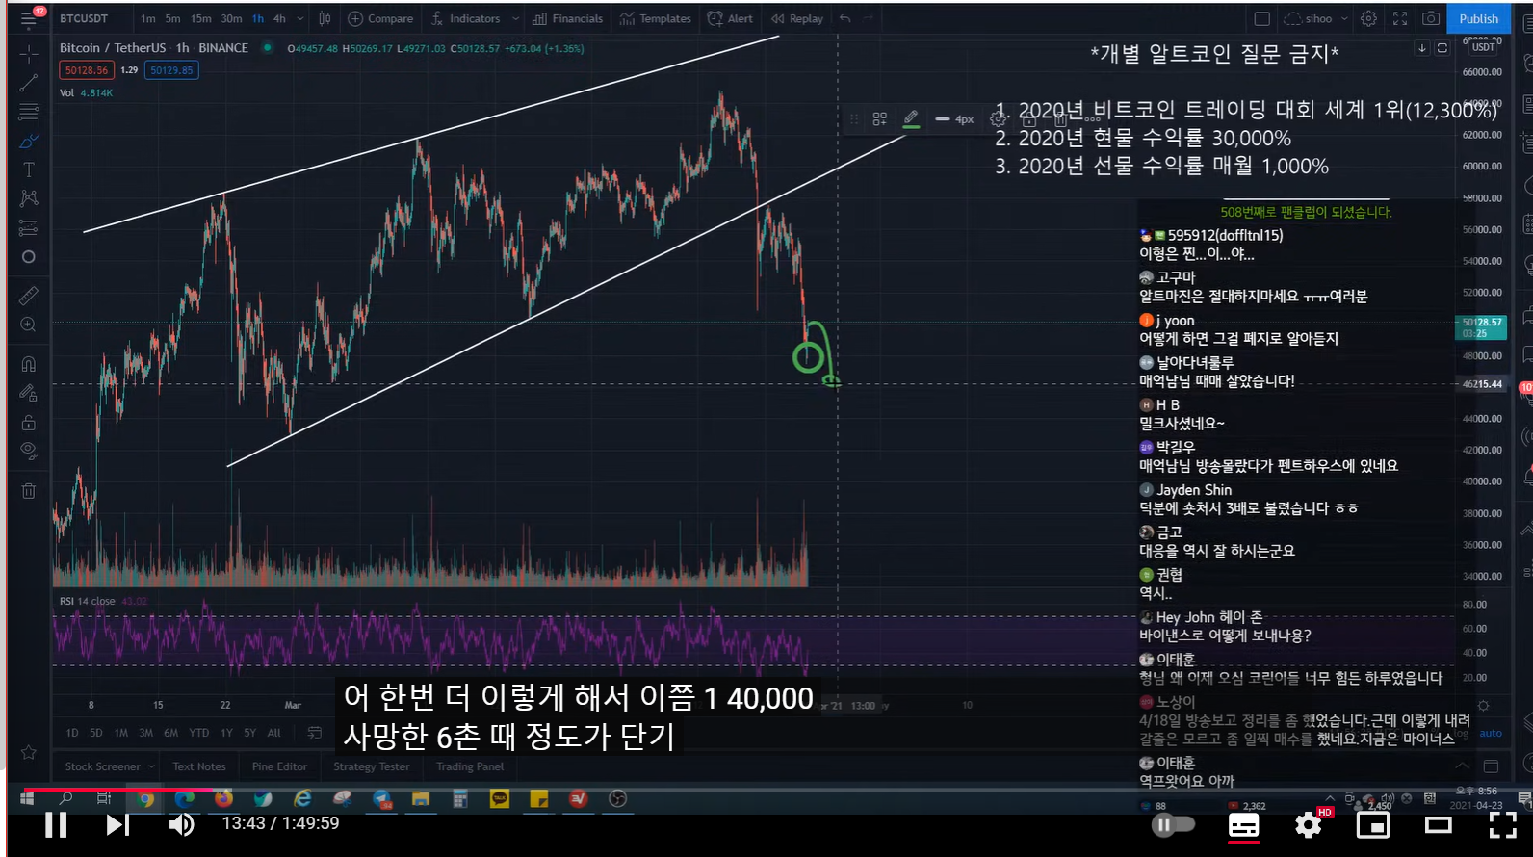Remove drawings with trash icon
The width and height of the screenshot is (1533, 857).
[29, 491]
